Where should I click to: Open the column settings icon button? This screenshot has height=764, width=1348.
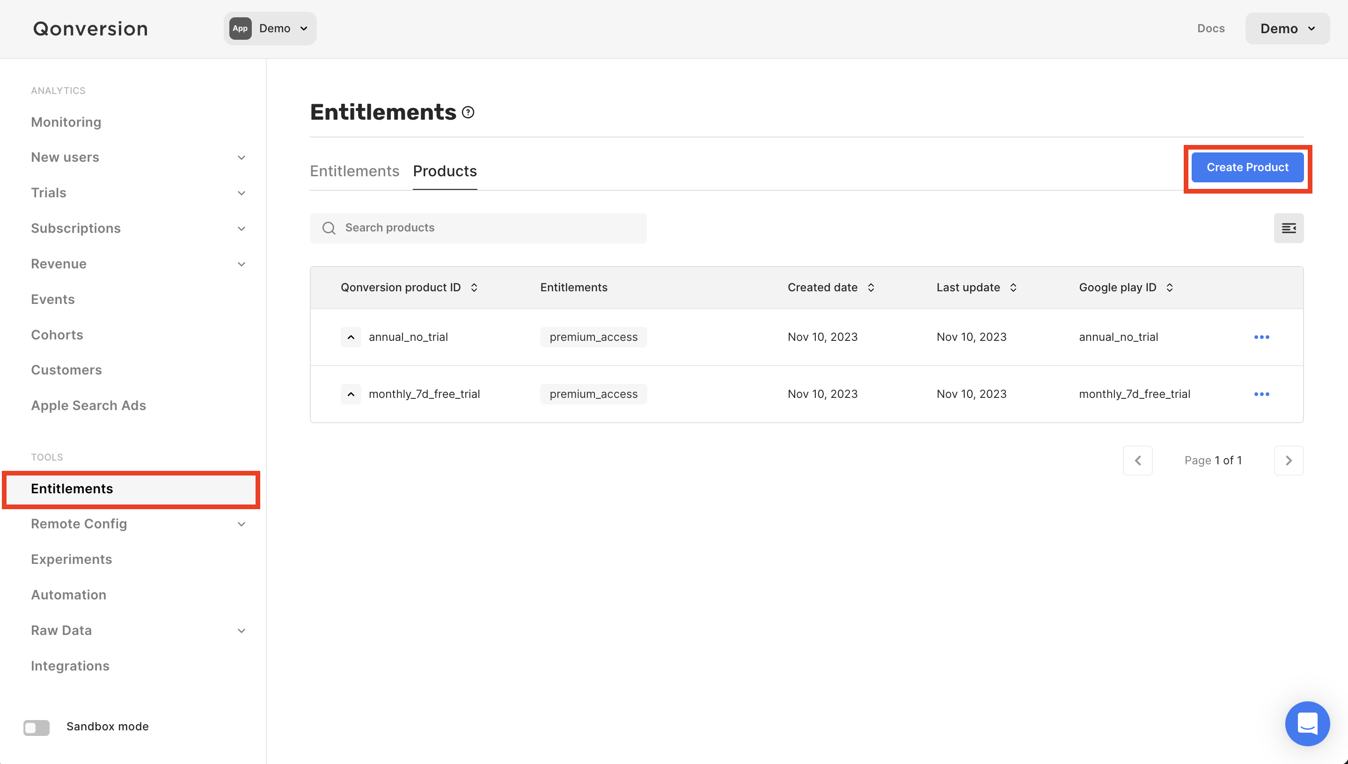coord(1288,228)
